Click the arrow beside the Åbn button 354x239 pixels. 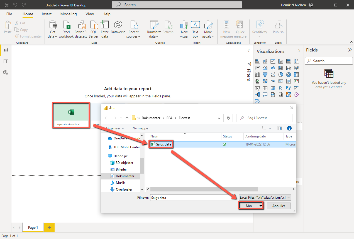(261, 206)
